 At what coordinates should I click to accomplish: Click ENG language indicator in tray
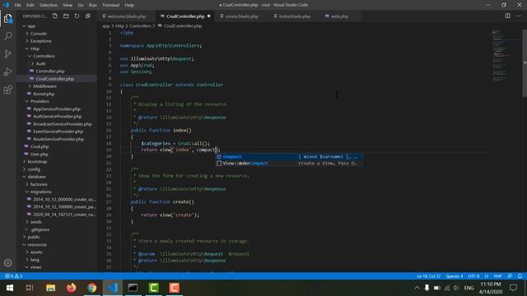[469, 288]
